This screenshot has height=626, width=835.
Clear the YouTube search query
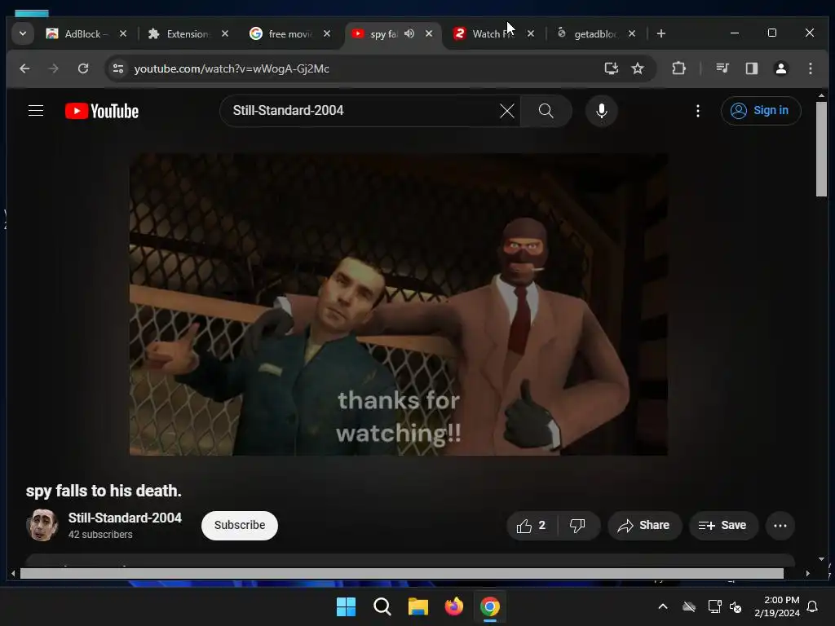coord(507,111)
